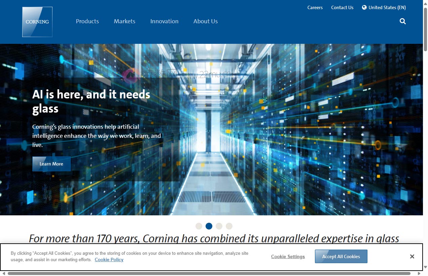
Task: Open Cookie Settings
Action: 288,256
